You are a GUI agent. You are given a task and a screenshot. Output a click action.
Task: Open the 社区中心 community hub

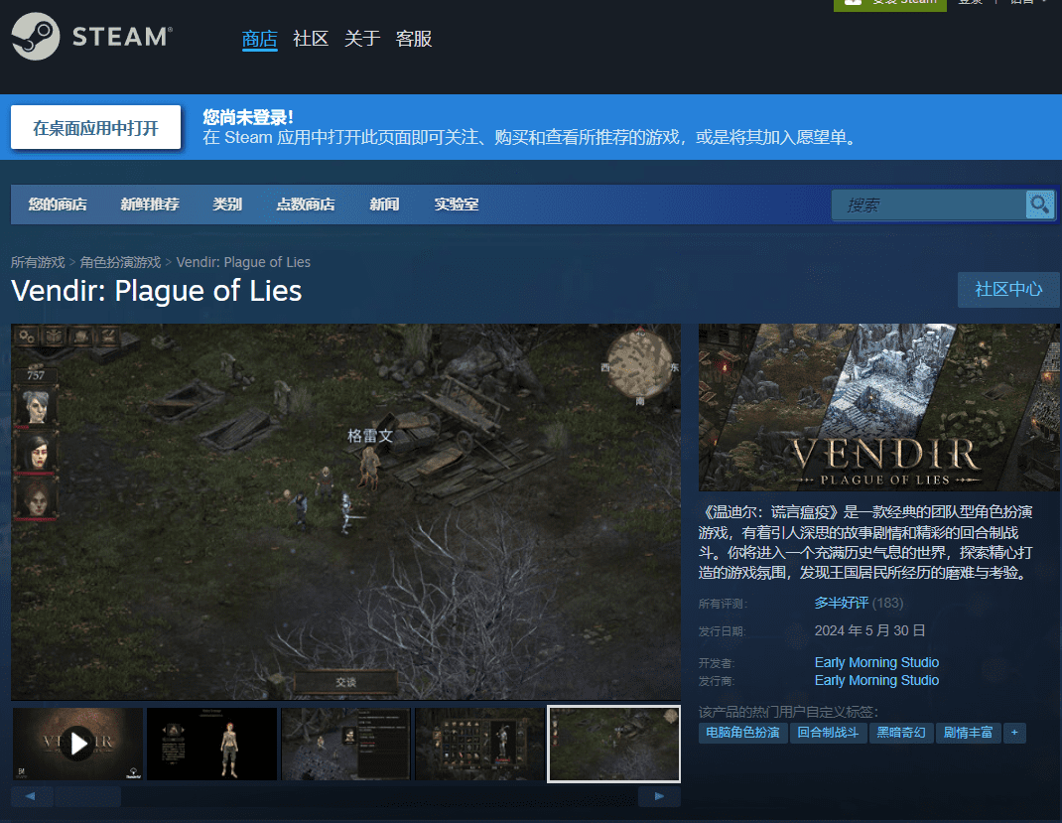click(x=1008, y=290)
